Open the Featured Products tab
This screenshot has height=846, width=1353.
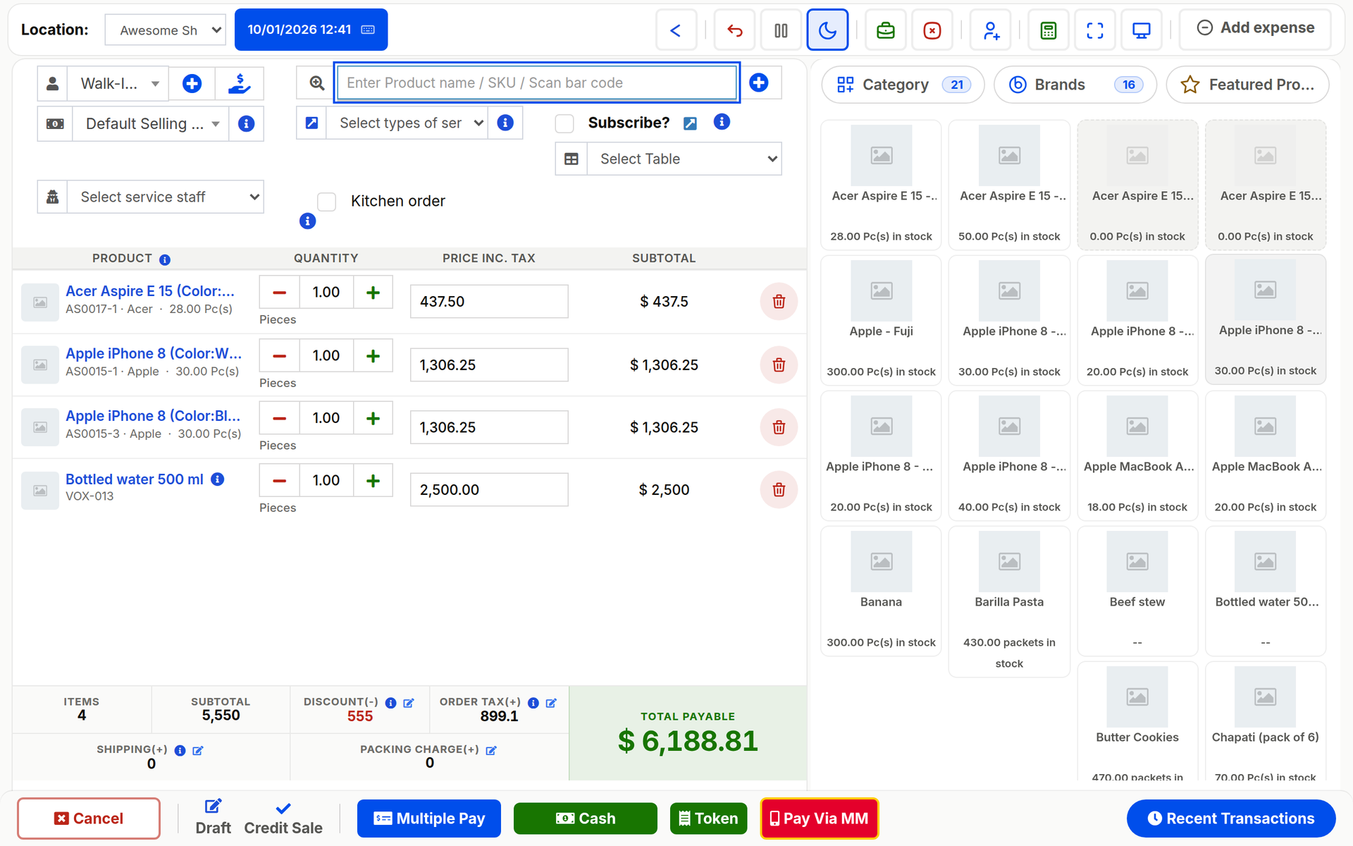coord(1248,85)
